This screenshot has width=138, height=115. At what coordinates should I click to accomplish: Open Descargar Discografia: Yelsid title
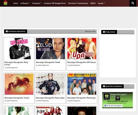pos(48,62)
